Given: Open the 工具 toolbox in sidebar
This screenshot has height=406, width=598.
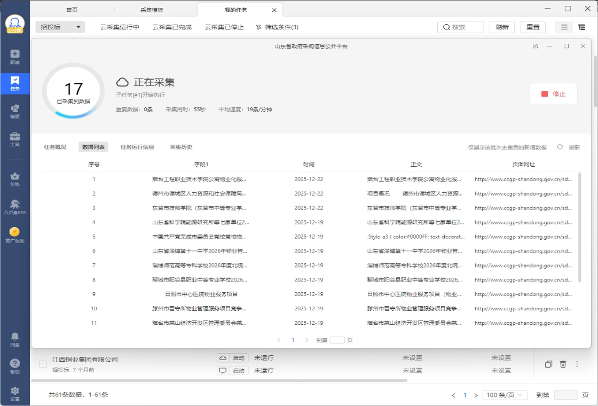Looking at the screenshot, I should [15, 139].
